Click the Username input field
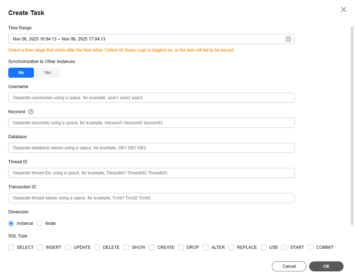 [151, 98]
